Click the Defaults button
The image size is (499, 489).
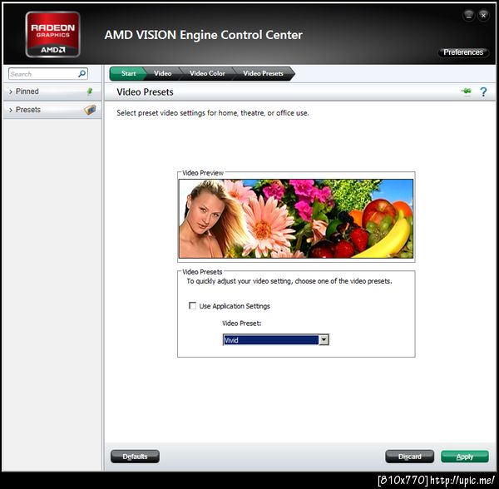(135, 457)
